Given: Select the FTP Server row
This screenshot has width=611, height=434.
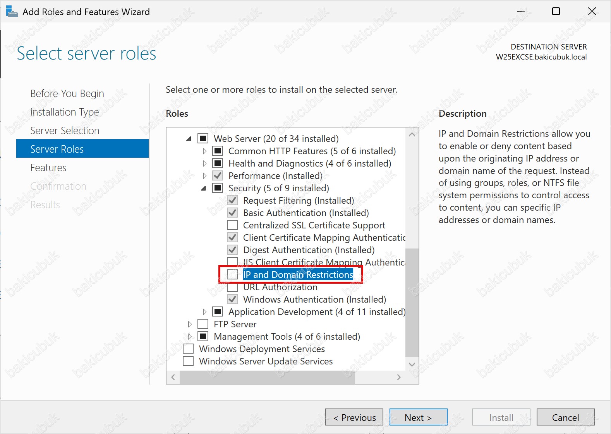Looking at the screenshot, I should (235, 324).
